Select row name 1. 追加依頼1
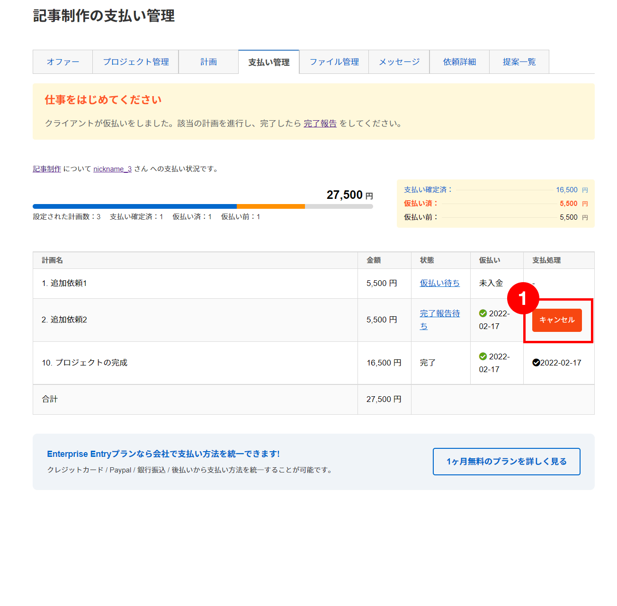617x606 pixels. point(64,283)
